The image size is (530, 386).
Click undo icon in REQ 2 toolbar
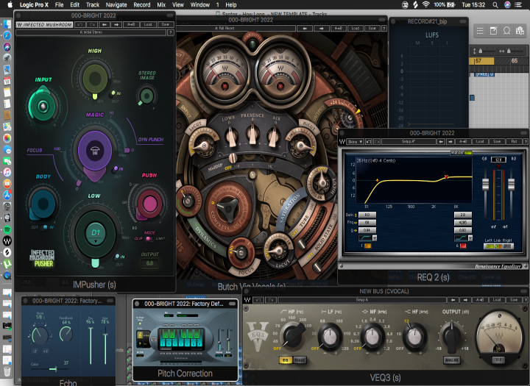click(x=369, y=141)
